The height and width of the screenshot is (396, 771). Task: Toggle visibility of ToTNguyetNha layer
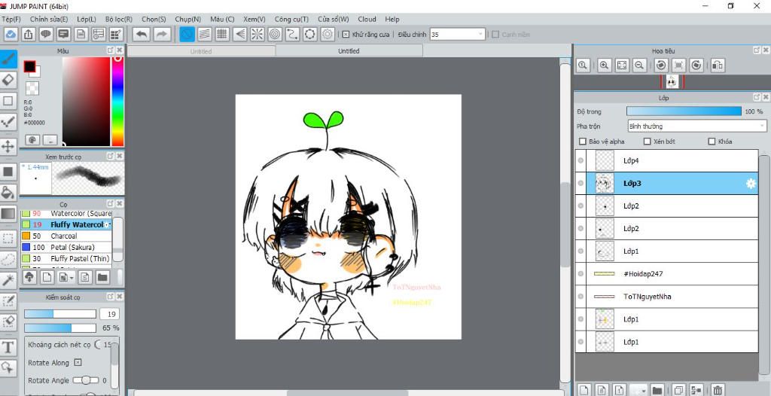pos(581,297)
